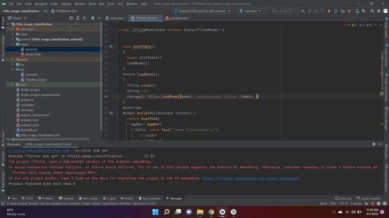Open the Run tool window
This screenshot has height=218, width=389.
[12, 199]
